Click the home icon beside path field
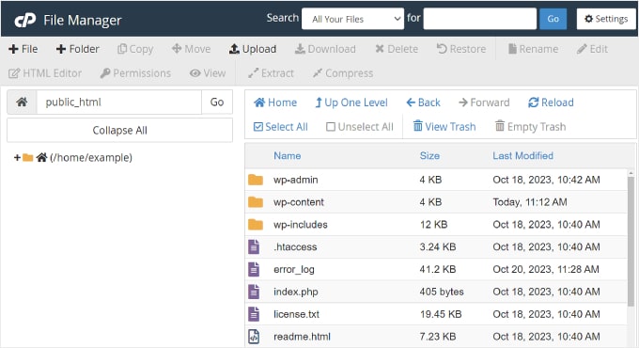The height and width of the screenshot is (348, 639). pyautogui.click(x=22, y=102)
